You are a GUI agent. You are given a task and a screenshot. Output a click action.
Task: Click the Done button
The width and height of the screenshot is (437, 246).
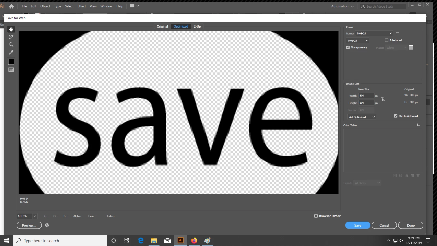pyautogui.click(x=411, y=225)
